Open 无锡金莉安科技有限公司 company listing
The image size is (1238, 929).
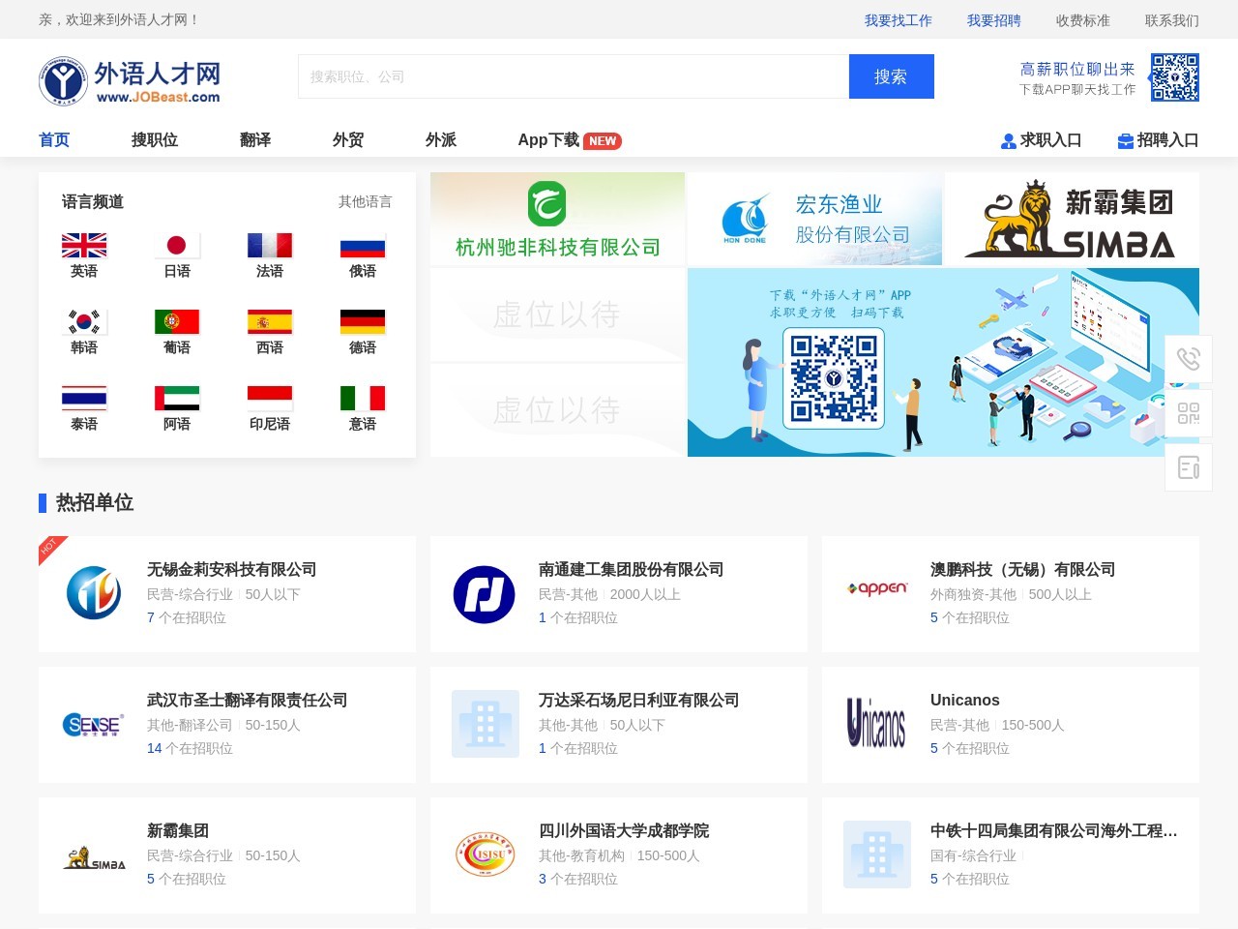pos(231,570)
